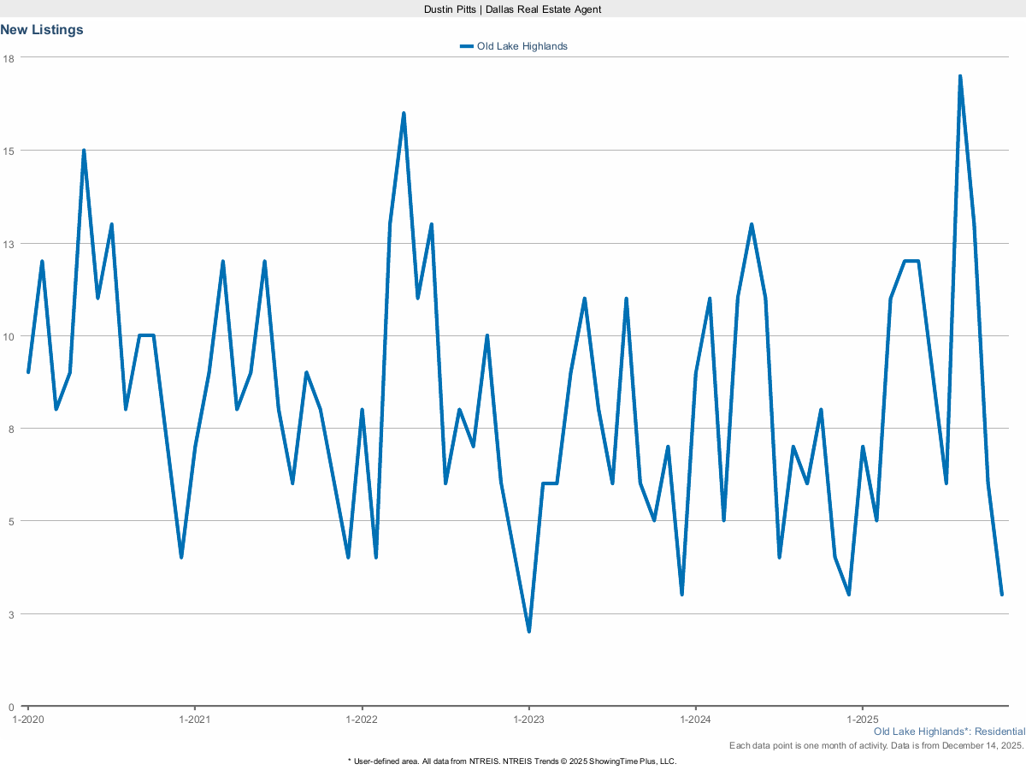Click the spring 2022 peak near 16
Image resolution: width=1026 pixels, height=770 pixels.
[404, 113]
